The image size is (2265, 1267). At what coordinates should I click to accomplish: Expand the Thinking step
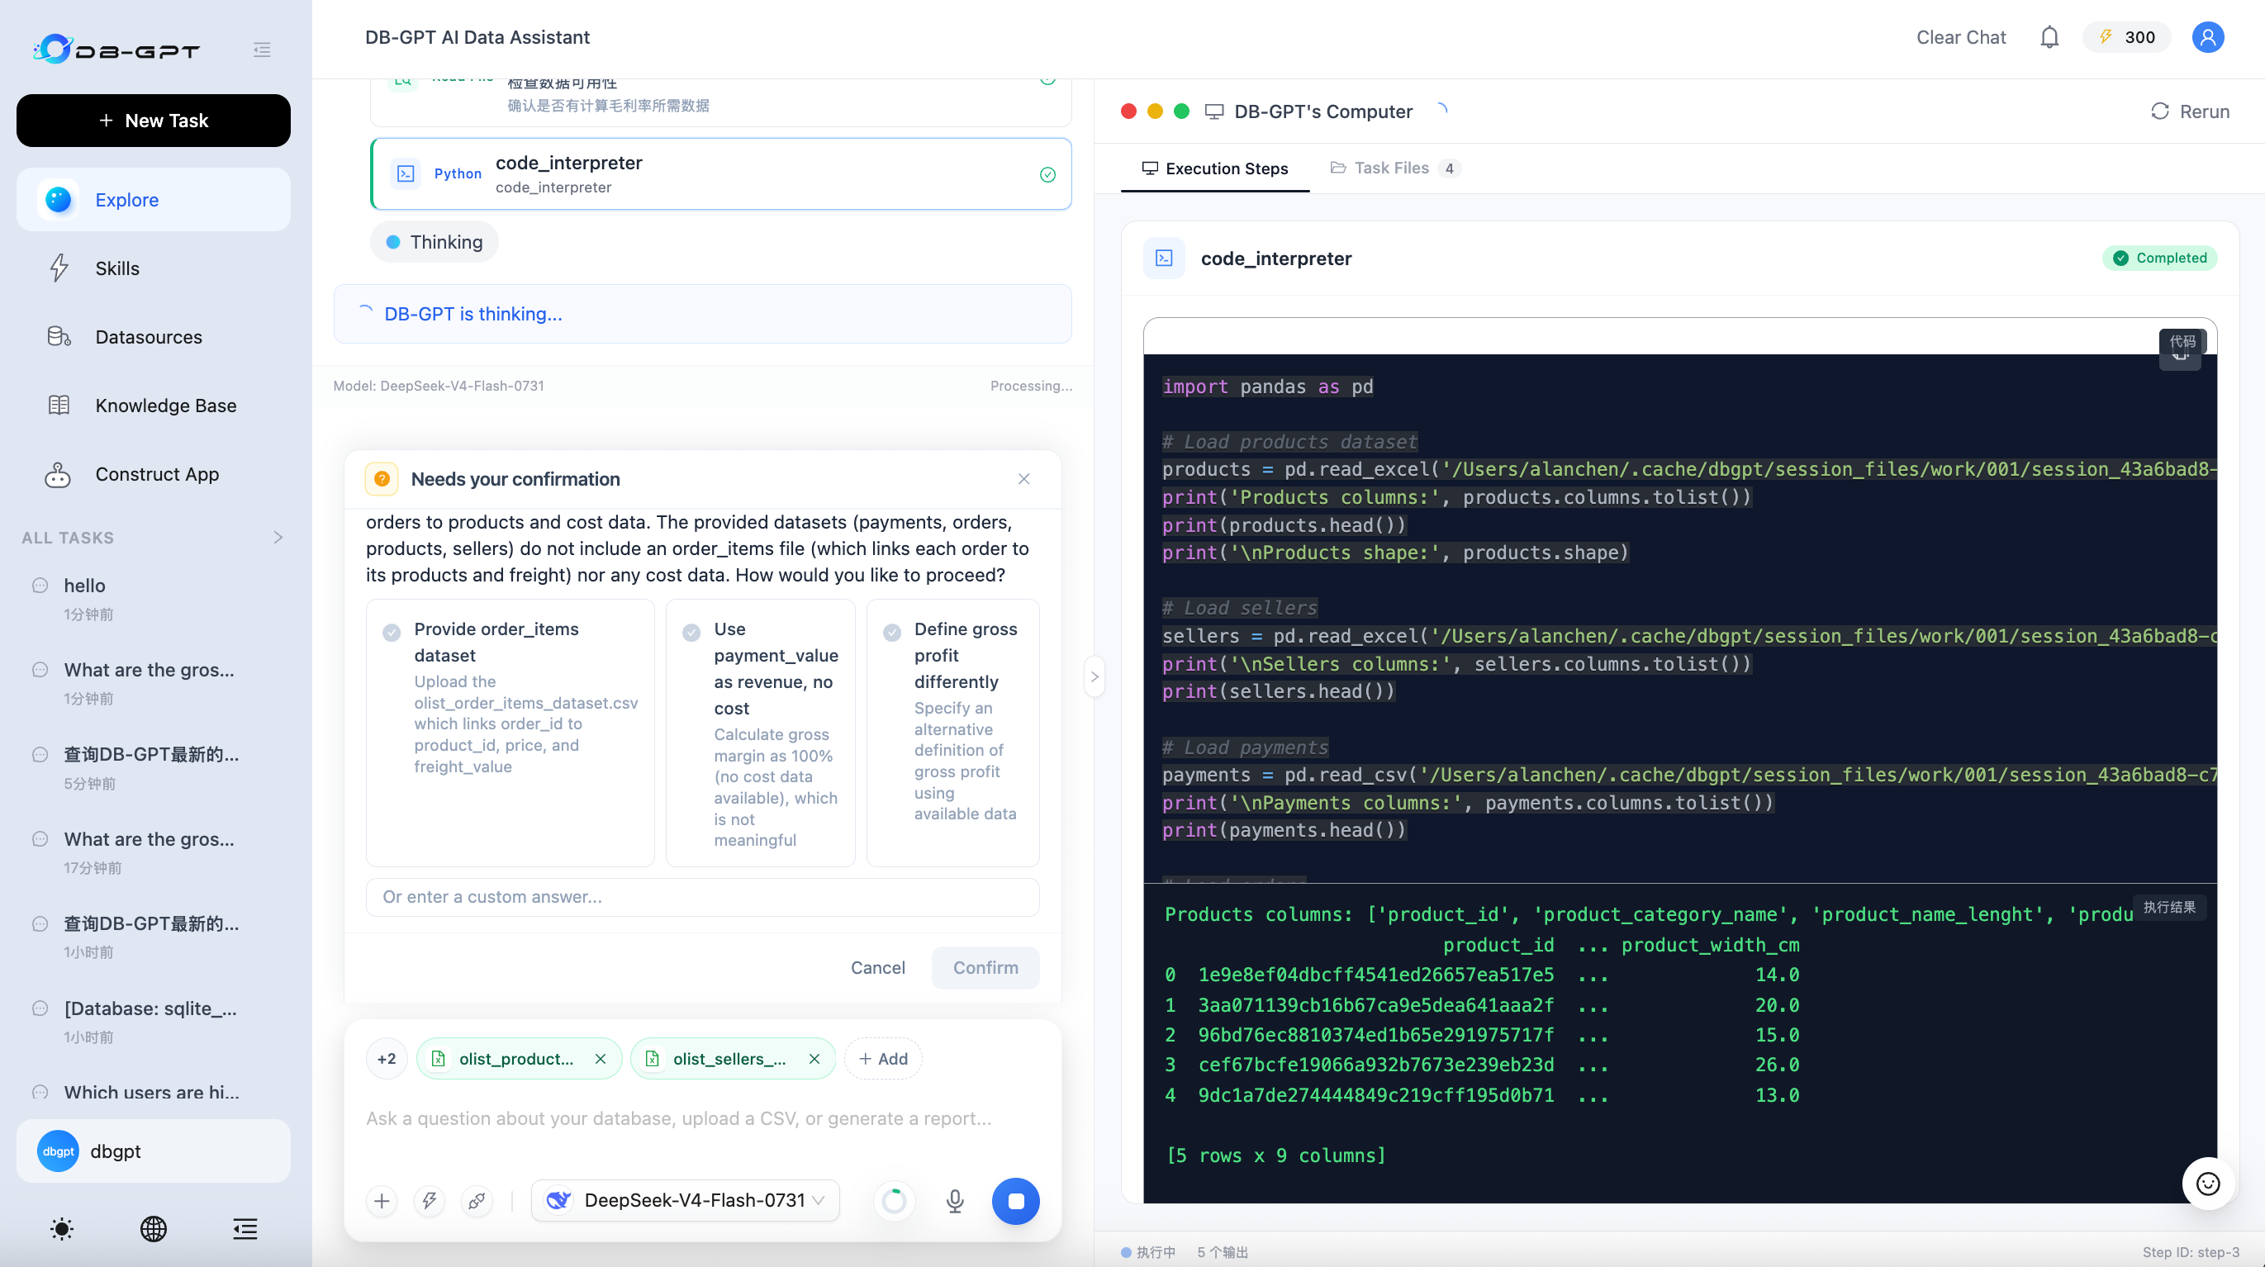tap(434, 242)
